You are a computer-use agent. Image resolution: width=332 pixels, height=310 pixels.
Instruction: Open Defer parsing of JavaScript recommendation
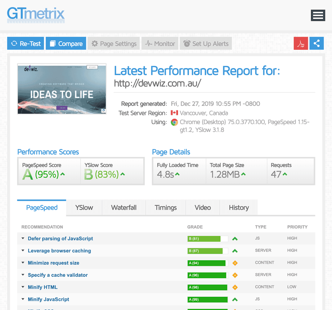[x=60, y=239]
